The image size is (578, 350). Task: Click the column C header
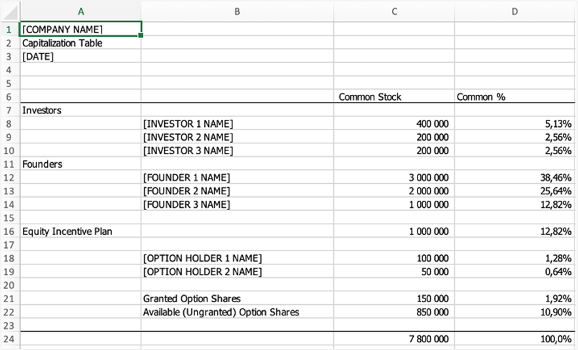[x=393, y=11]
